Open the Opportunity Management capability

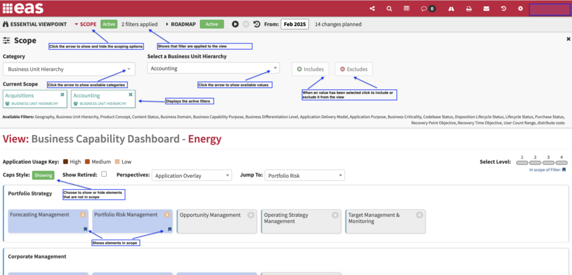point(217,221)
